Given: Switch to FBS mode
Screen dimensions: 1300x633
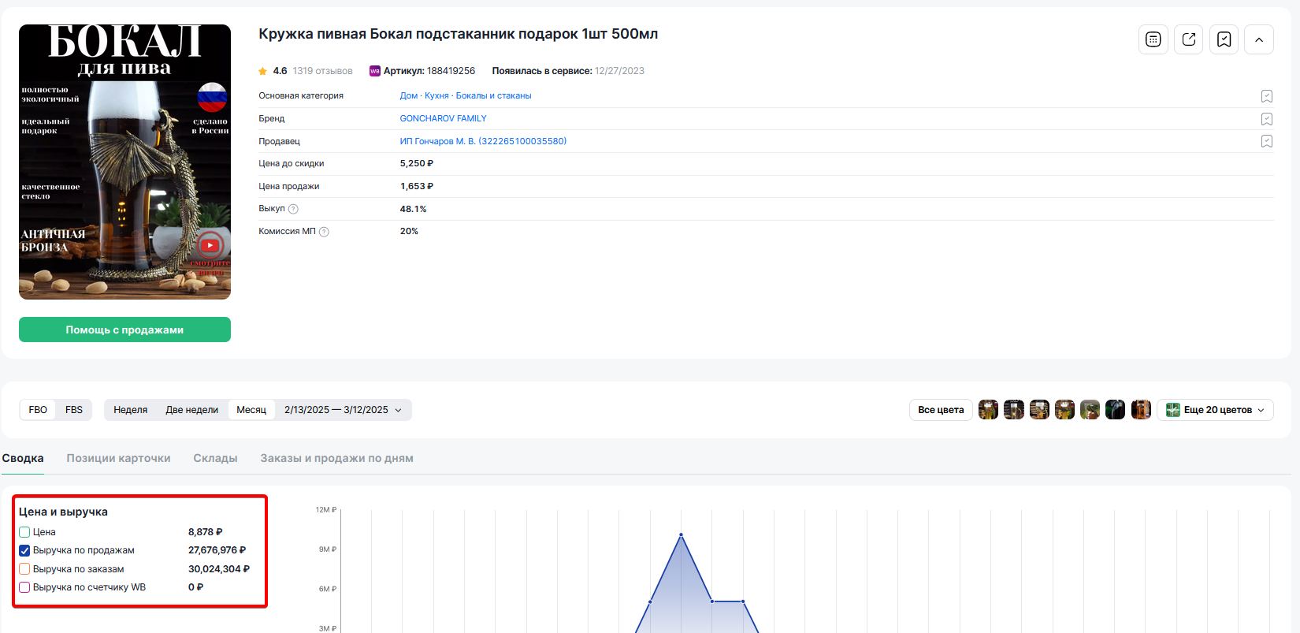Looking at the screenshot, I should tap(74, 410).
